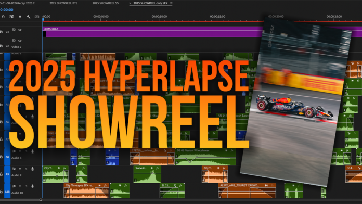Image resolution: width=362 pixels, height=204 pixels.
Task: Select 514 clip on Audio 9
Action: click(354, 174)
